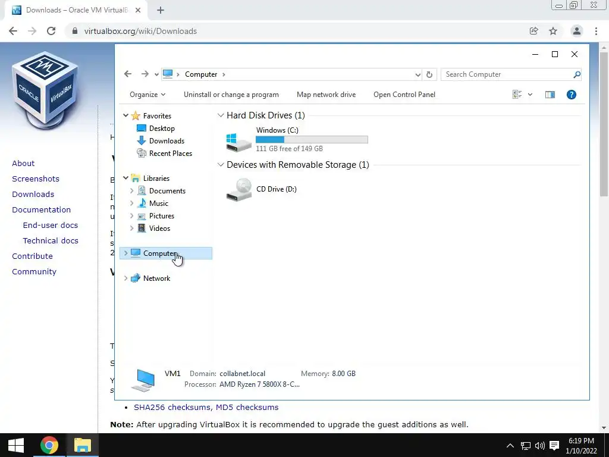Screen dimensions: 609x457
Task: Select Favorites in navigation pane
Action: 157,116
